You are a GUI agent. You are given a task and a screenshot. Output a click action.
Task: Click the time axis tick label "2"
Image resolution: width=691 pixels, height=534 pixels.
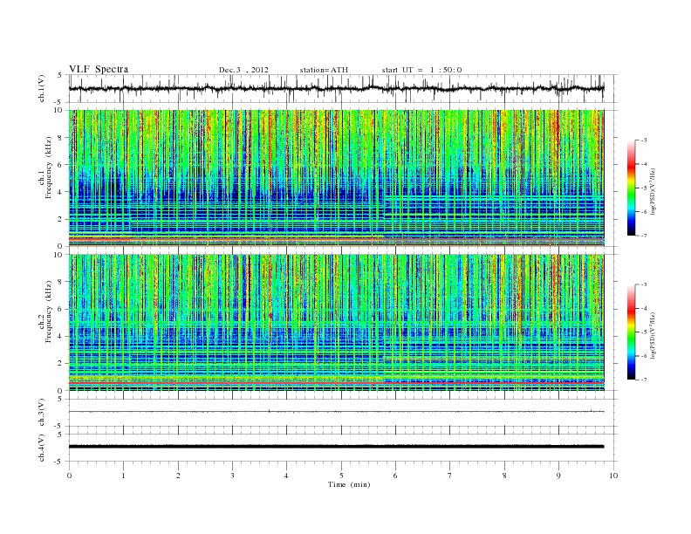pos(178,476)
